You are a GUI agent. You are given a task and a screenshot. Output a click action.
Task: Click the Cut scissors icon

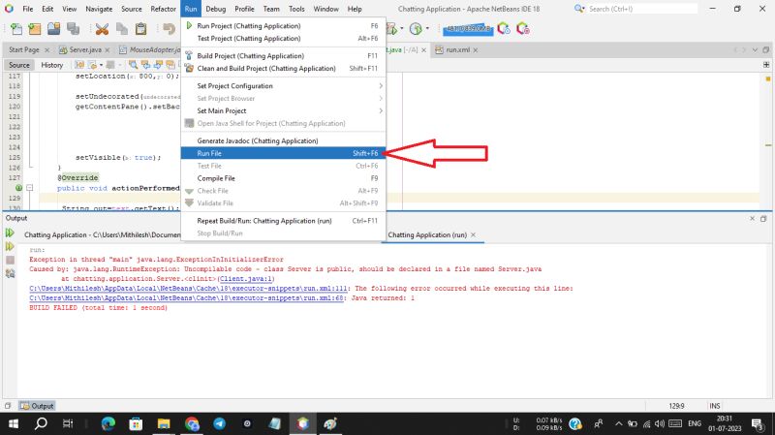pos(102,29)
